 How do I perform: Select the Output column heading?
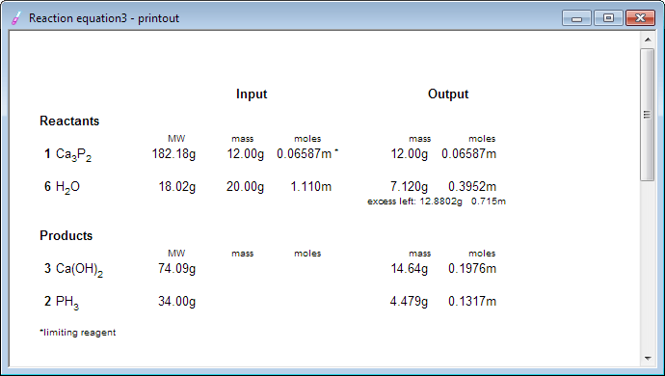pyautogui.click(x=448, y=94)
